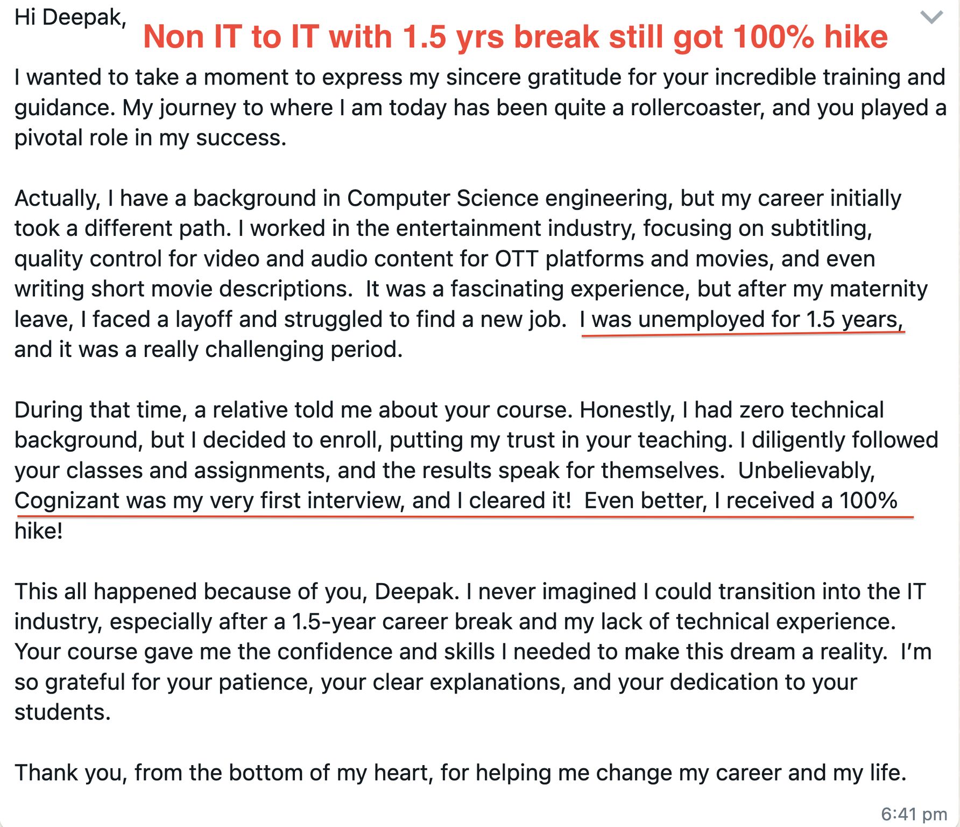Click "This all happened because of you, Deepak."
Screen dimensions: 960x827
point(237,592)
